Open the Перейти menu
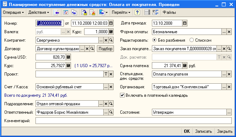 (121, 12)
